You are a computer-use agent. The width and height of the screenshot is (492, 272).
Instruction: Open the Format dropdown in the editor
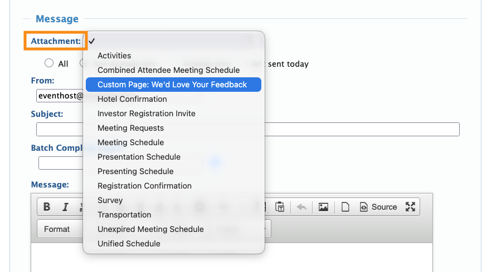click(x=59, y=229)
